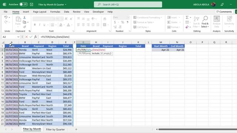Click the Wrap Text icon
This screenshot has width=237, height=133.
pos(105,19)
